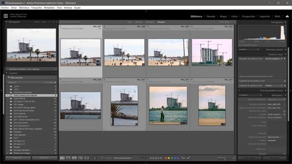The image size is (292, 164).
Task: Switch to Survey view in the toolbar
Action: [x=80, y=158]
